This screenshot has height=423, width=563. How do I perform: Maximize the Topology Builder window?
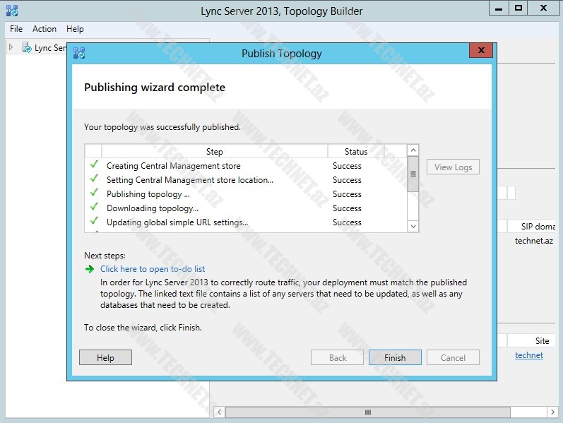518,8
